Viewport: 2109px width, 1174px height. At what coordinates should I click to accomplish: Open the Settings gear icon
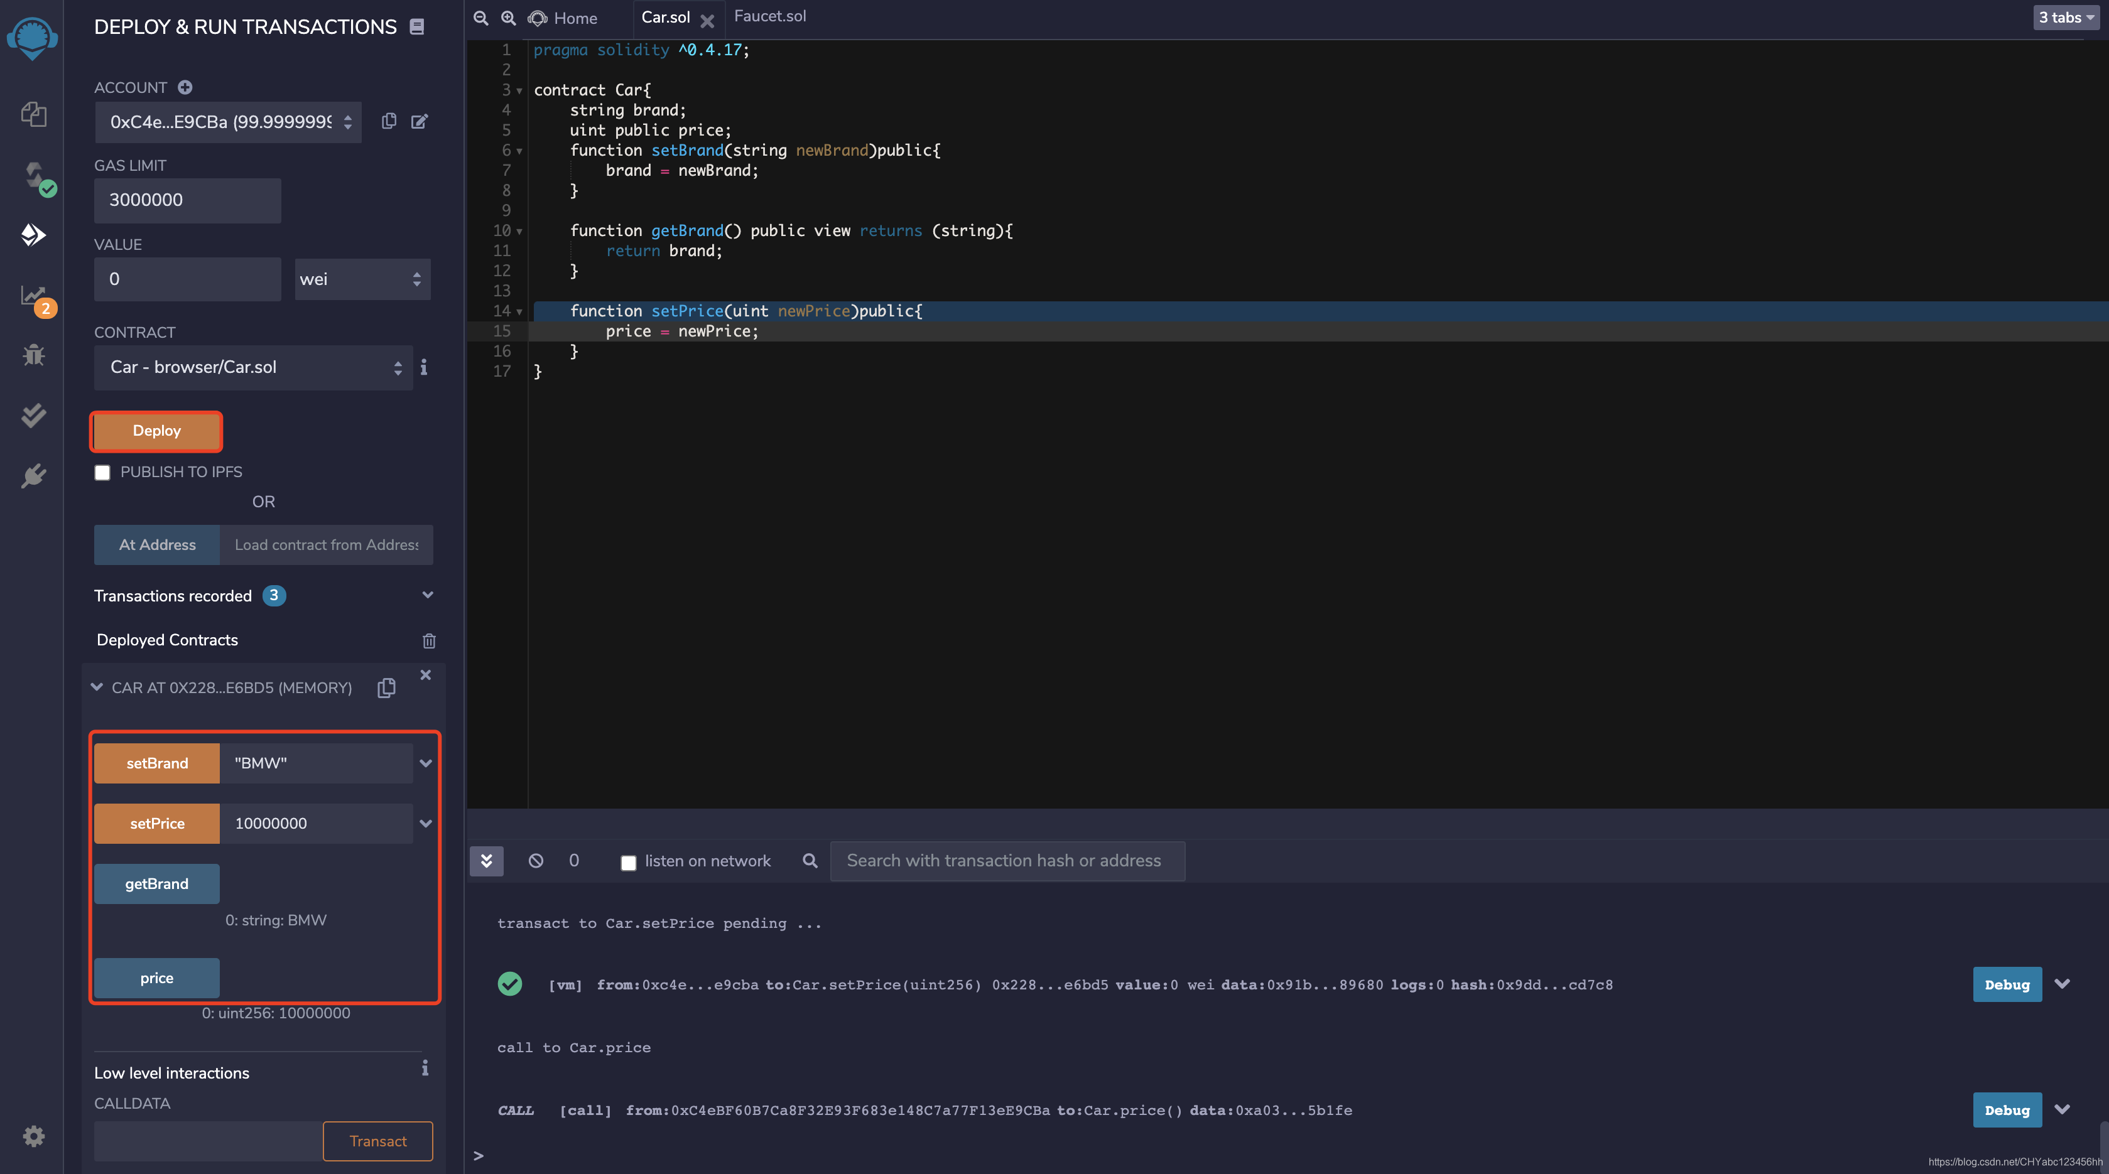33,1136
